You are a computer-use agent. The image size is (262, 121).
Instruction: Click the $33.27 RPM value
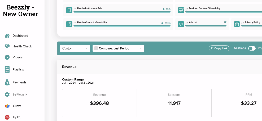[249, 103]
